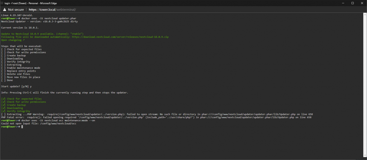The image size is (367, 160).
Task: Open the changelog link
Action: click(x=13, y=40)
